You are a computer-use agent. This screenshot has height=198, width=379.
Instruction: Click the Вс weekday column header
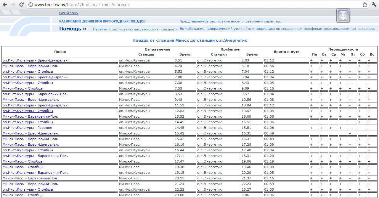pyautogui.click(x=372, y=54)
